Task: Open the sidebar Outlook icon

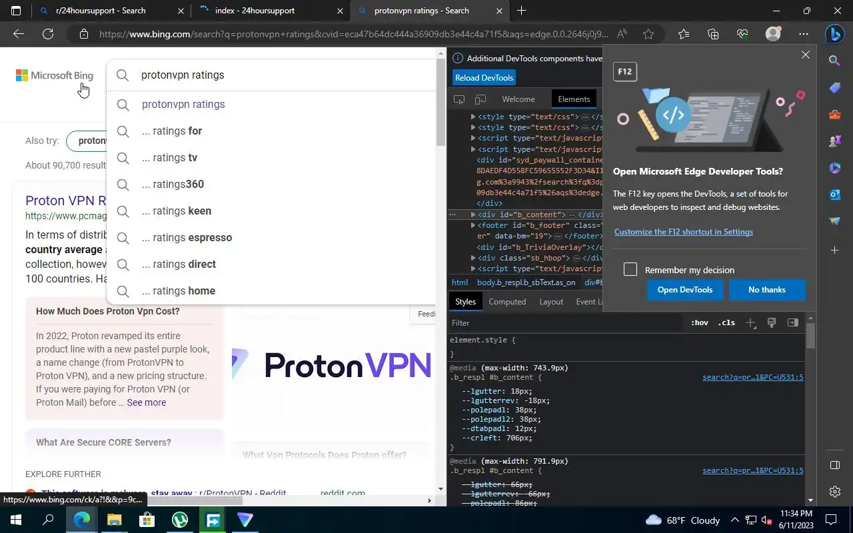Action: tap(835, 195)
